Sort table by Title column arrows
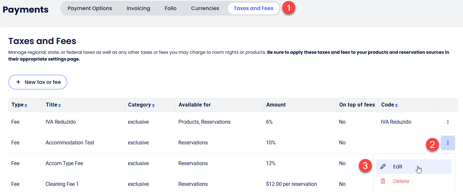 [x=60, y=105]
